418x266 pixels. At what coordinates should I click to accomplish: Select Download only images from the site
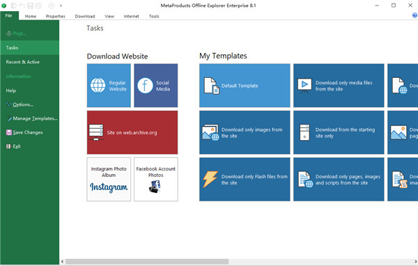coord(245,132)
